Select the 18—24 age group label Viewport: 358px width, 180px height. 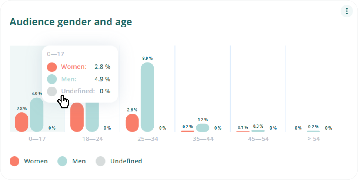(92, 139)
